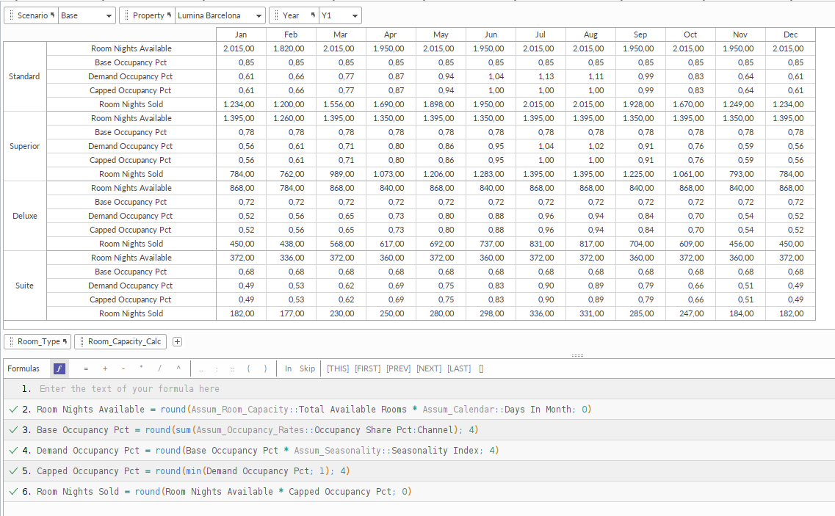Insert double-dot range operator in formula toolbar
The width and height of the screenshot is (835, 516).
pos(200,368)
